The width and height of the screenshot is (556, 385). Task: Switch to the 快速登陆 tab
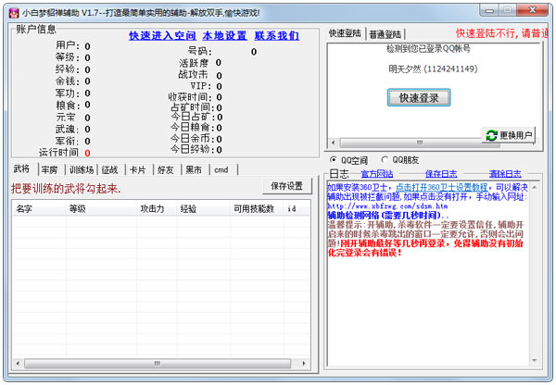(345, 33)
